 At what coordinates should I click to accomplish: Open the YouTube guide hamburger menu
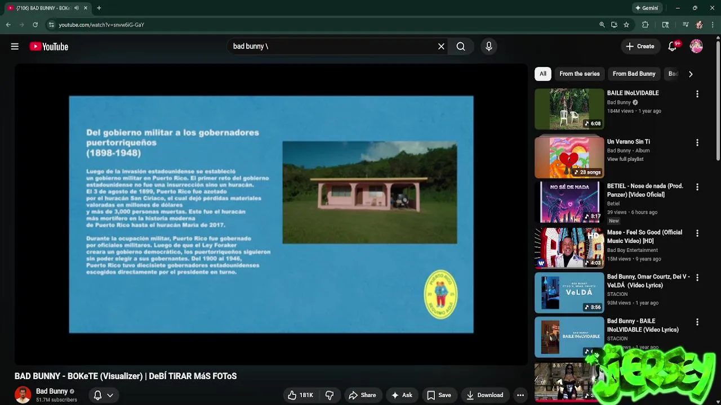click(x=15, y=47)
